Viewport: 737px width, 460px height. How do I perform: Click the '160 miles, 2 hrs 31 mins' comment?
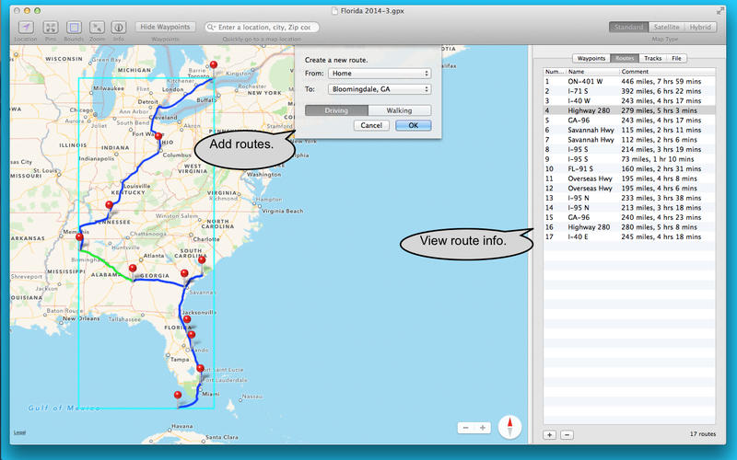pos(661,169)
